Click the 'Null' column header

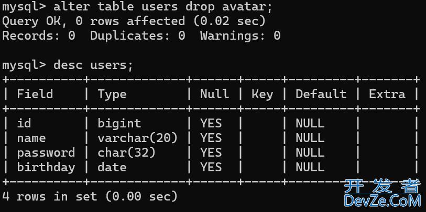pos(214,94)
